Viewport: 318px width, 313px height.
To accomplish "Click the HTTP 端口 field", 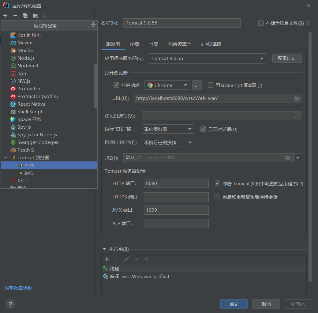I will click(176, 183).
